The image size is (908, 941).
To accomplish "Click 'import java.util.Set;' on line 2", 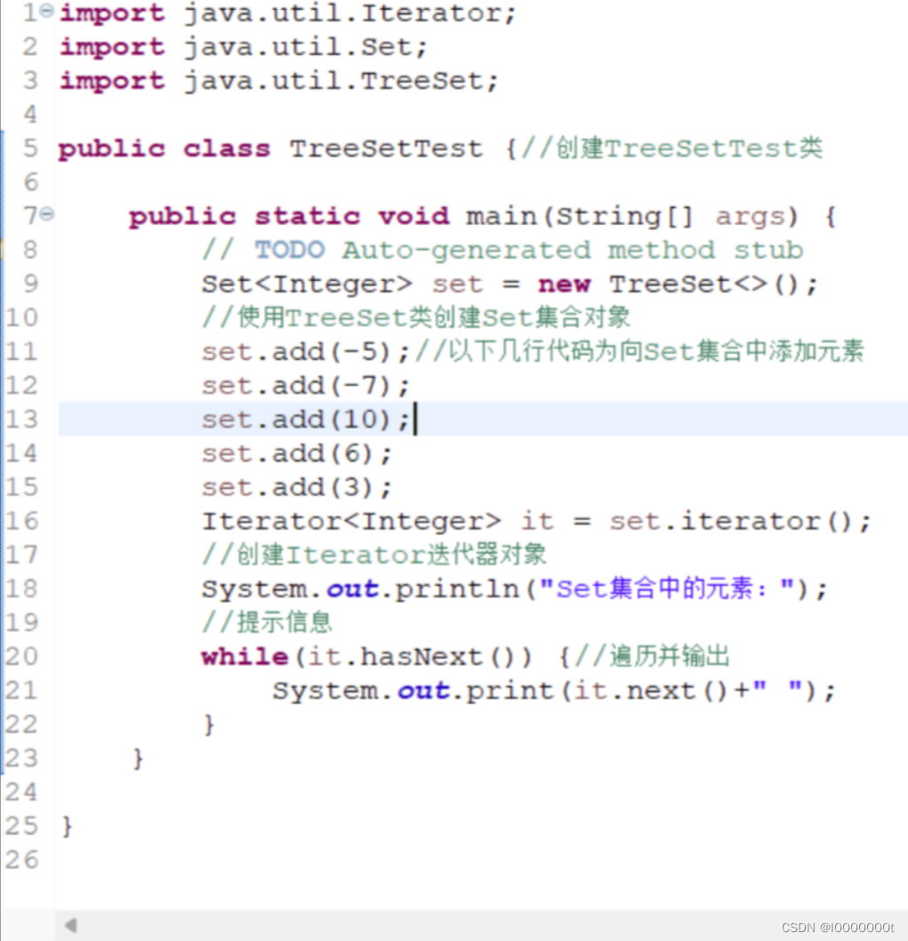I will [243, 47].
